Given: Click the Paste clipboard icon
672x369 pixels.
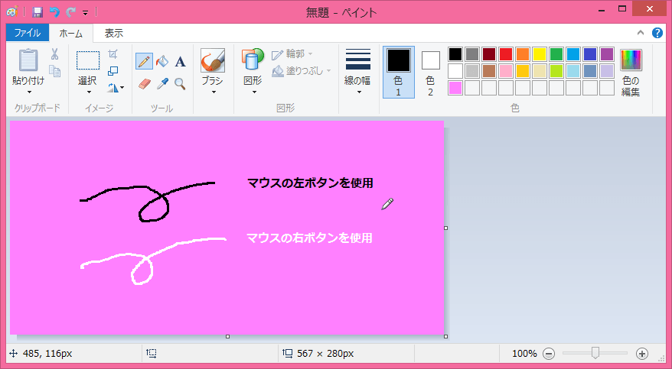Looking at the screenshot, I should coord(28,60).
